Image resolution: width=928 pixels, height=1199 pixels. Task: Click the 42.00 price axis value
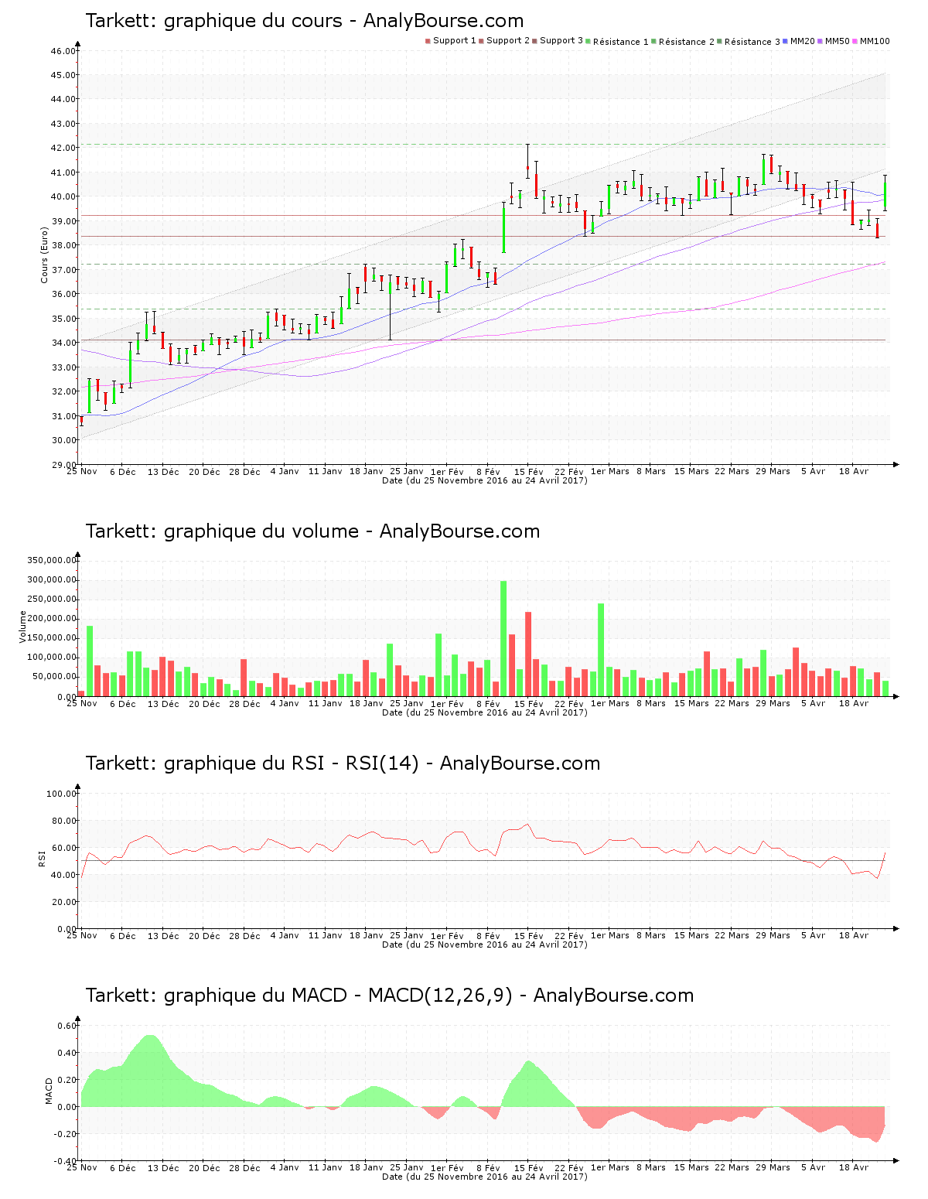[63, 149]
